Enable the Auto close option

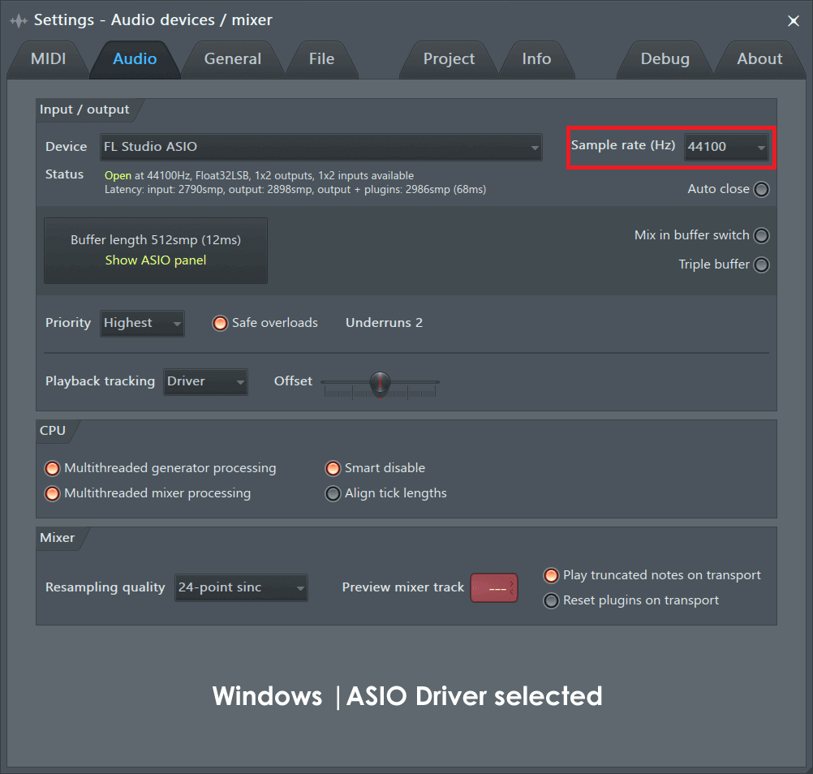[761, 188]
